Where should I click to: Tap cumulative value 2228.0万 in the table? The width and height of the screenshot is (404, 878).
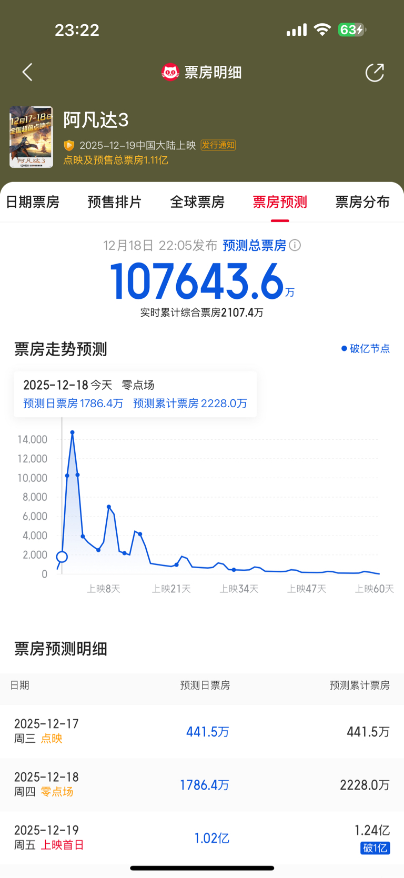tap(365, 785)
